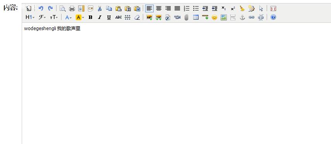This screenshot has width=331, height=144.
Task: Open the H1 heading format dropdown
Action: pyautogui.click(x=30, y=17)
